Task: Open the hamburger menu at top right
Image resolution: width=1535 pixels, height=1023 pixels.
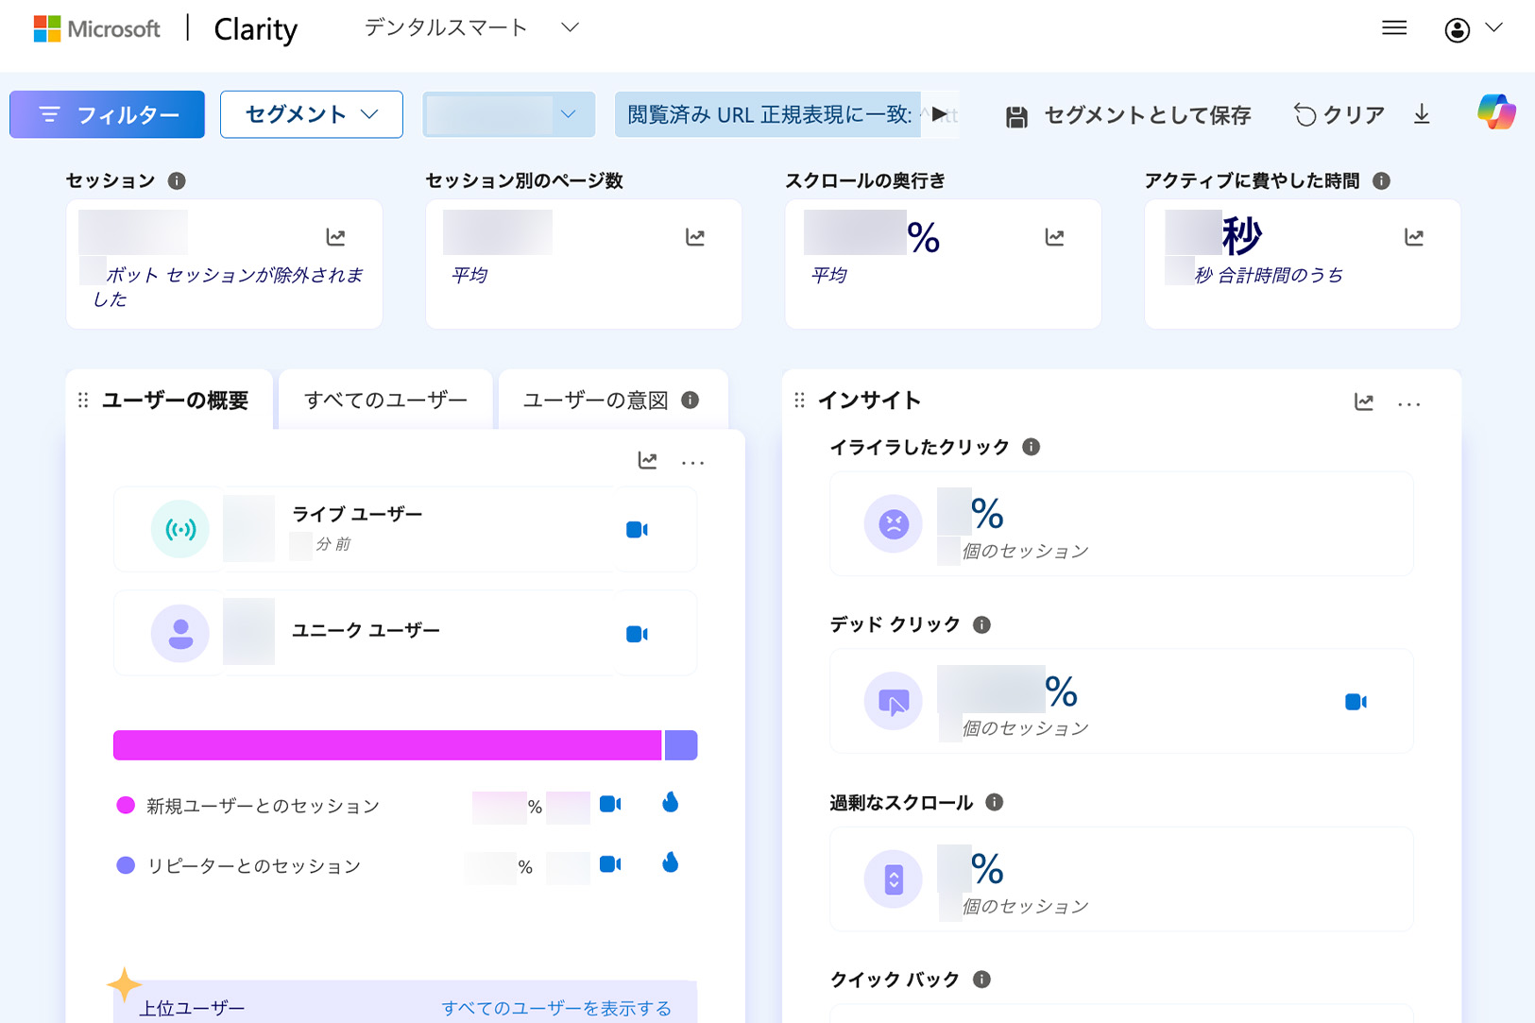Action: [1394, 28]
